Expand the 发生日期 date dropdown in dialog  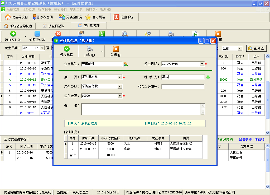(x=202, y=64)
